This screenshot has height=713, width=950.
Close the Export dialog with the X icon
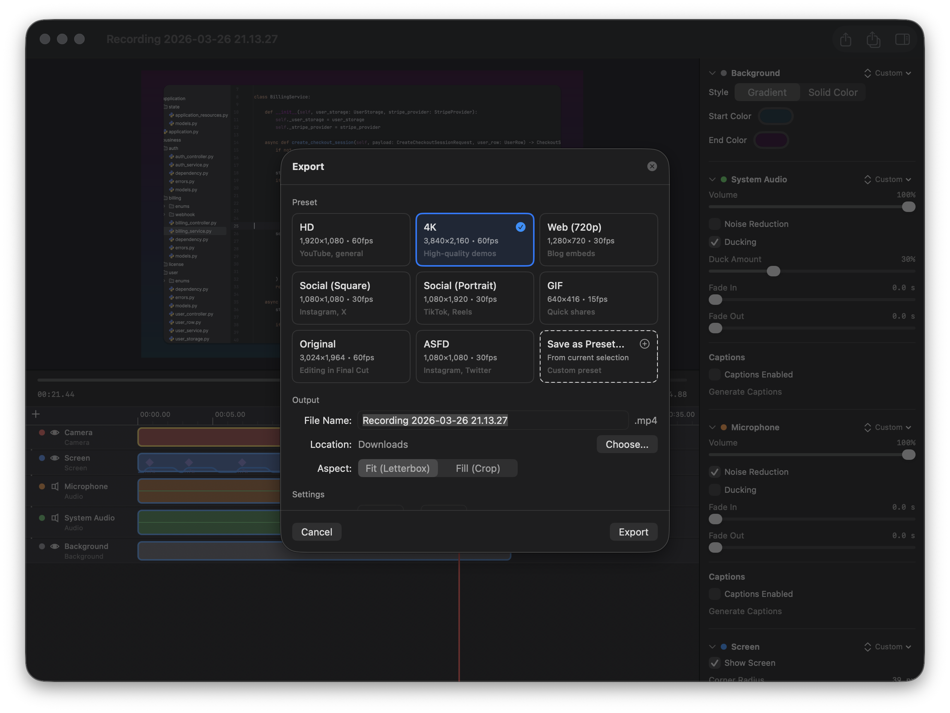click(x=652, y=166)
